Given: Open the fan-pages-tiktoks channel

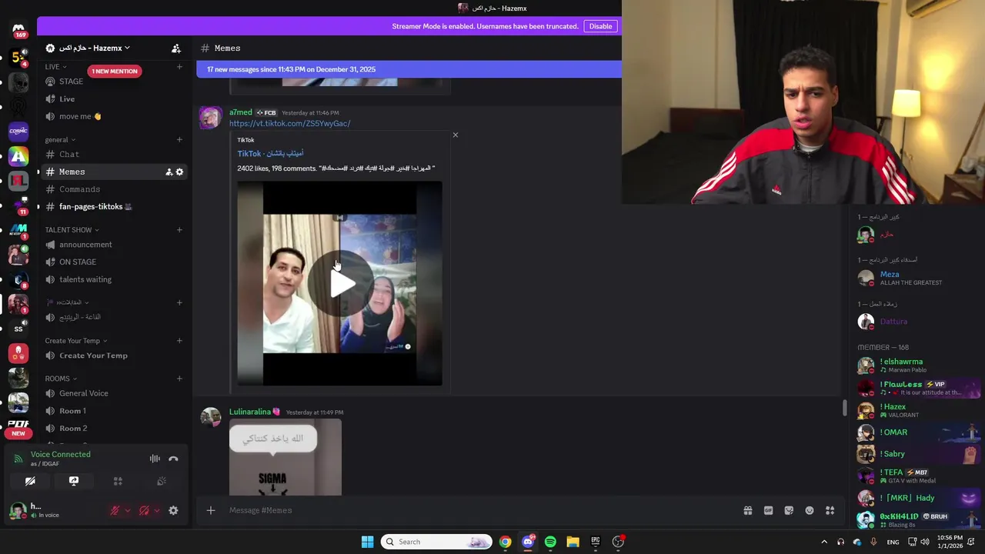Looking at the screenshot, I should pos(113,206).
